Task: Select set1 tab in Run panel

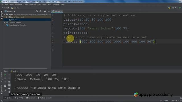Action: [14, 71]
